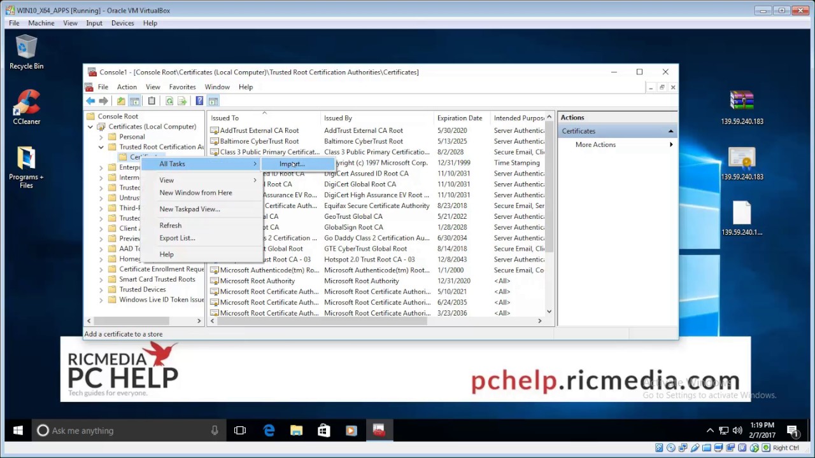Sort by the Expiration Date column header
The width and height of the screenshot is (815, 458).
tap(462, 118)
